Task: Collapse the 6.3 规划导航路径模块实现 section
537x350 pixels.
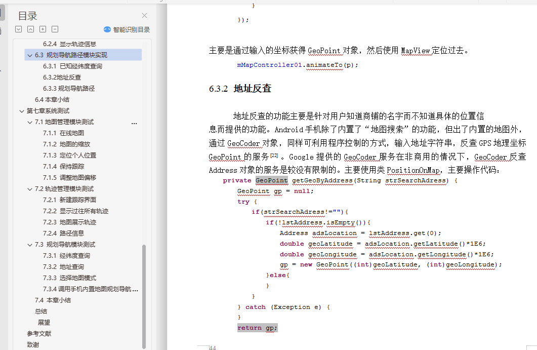Action: (x=30, y=55)
